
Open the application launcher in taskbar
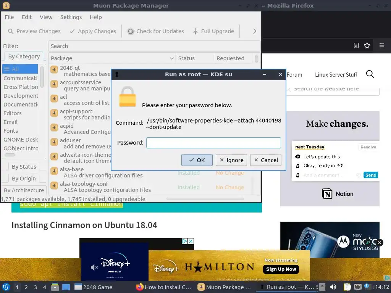(6, 287)
